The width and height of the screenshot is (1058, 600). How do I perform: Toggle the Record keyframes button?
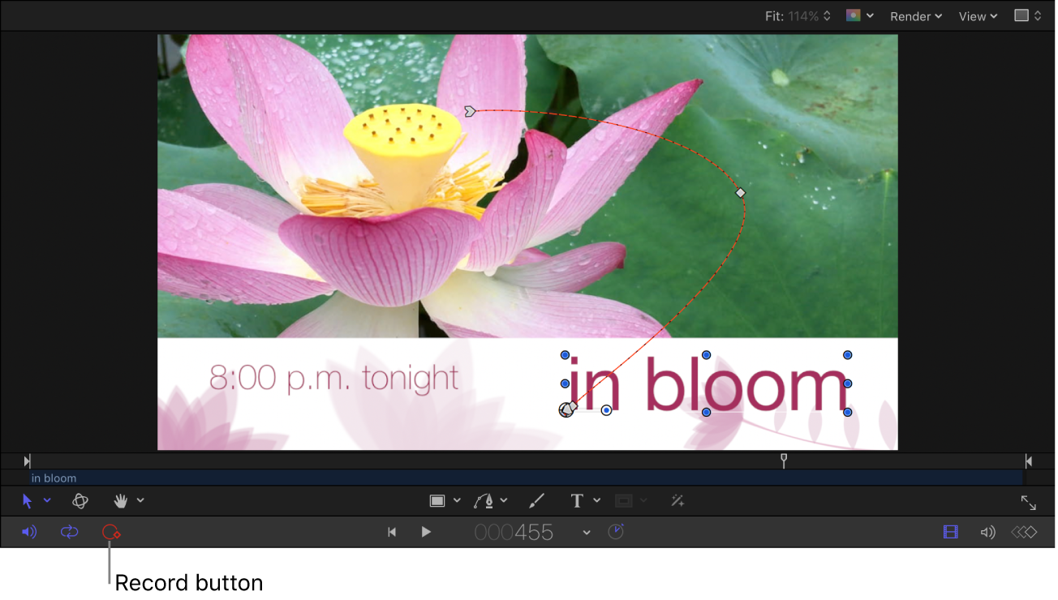point(110,532)
